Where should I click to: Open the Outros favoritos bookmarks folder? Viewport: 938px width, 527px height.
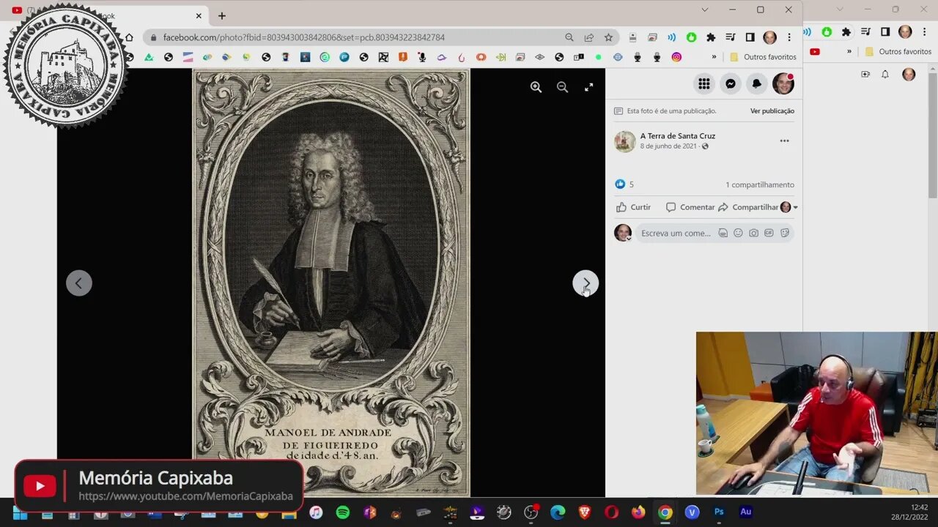[763, 57]
